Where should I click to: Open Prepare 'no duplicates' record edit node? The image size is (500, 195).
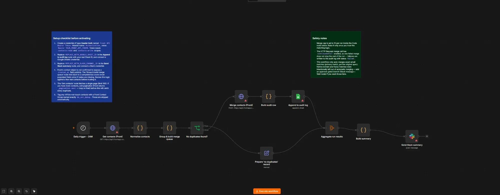(266, 153)
